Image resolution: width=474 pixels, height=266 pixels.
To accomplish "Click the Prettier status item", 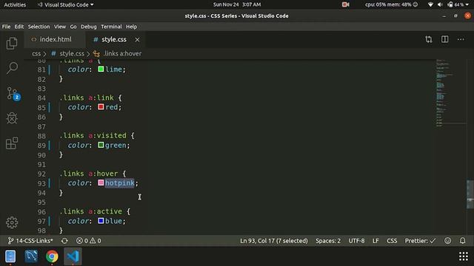I will (420, 241).
